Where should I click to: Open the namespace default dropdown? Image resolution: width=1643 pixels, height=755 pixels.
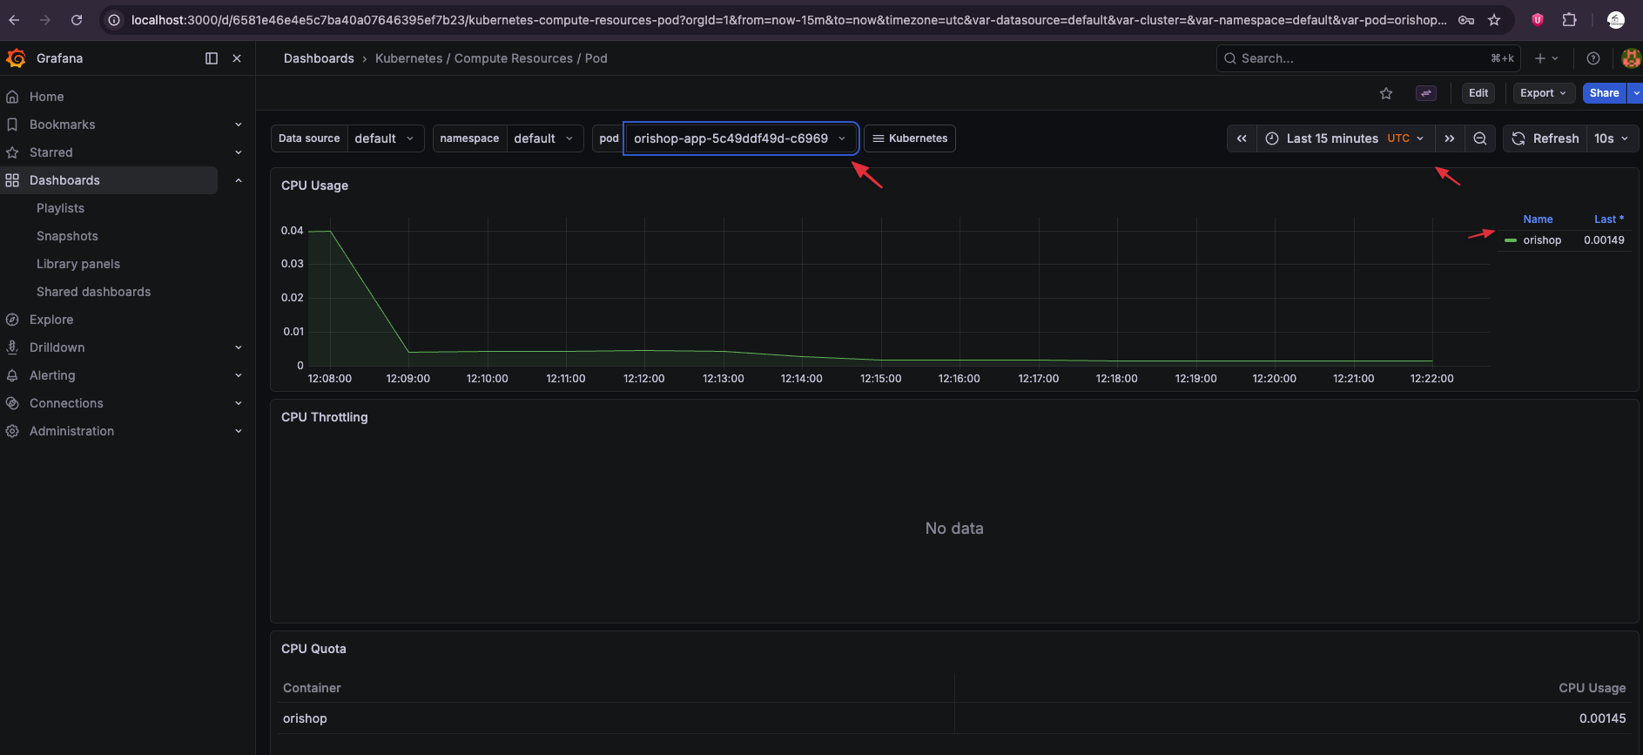[543, 138]
